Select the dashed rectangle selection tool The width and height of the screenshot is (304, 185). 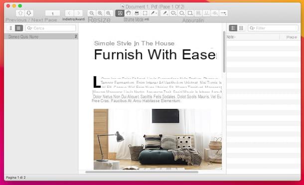click(145, 13)
